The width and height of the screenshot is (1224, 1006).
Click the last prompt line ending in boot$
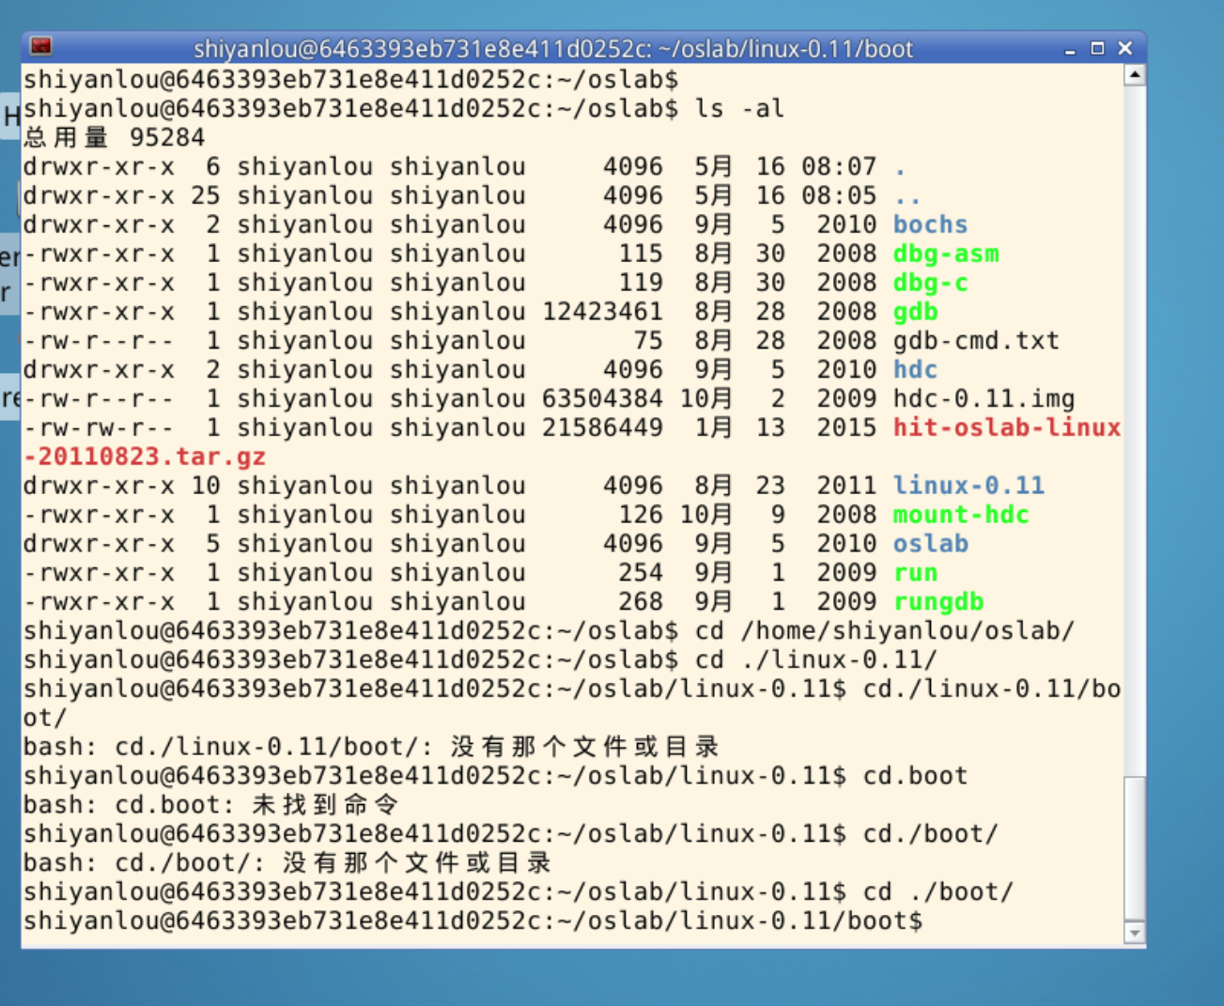click(473, 921)
